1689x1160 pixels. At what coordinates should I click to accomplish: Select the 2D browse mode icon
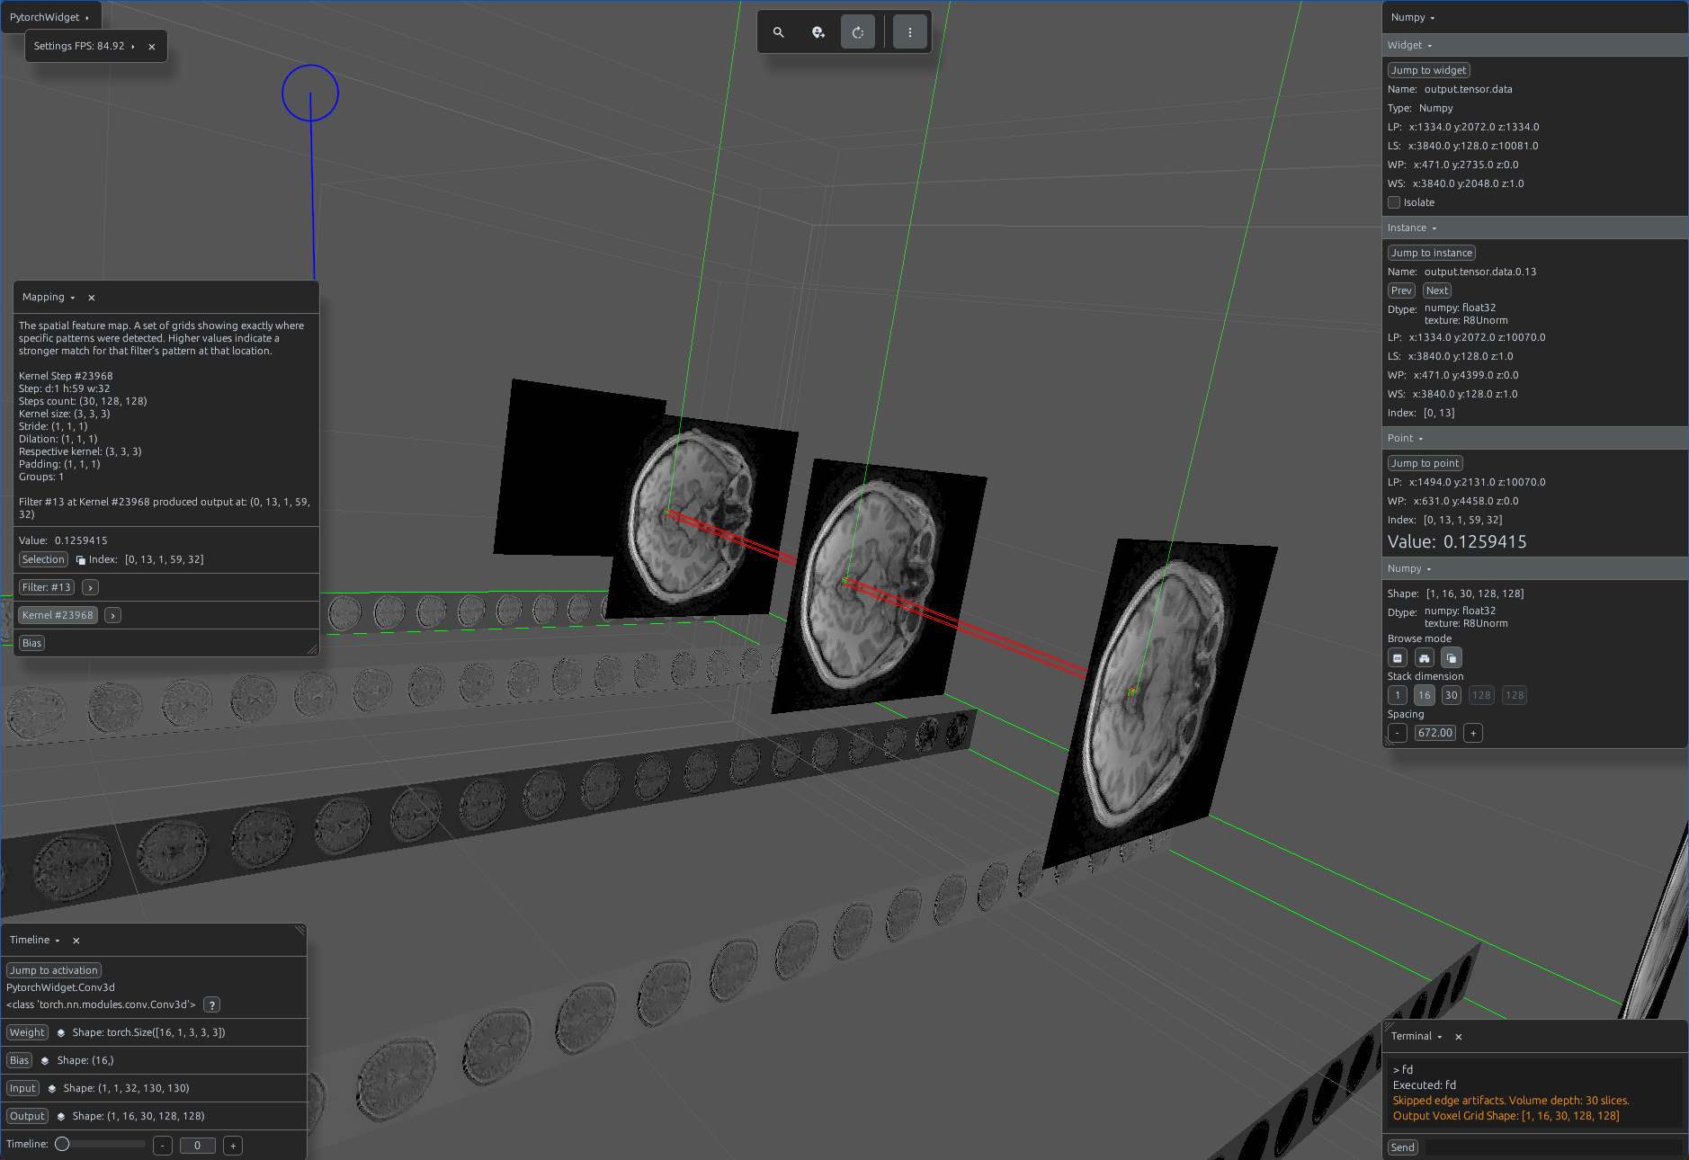pyautogui.click(x=1398, y=658)
